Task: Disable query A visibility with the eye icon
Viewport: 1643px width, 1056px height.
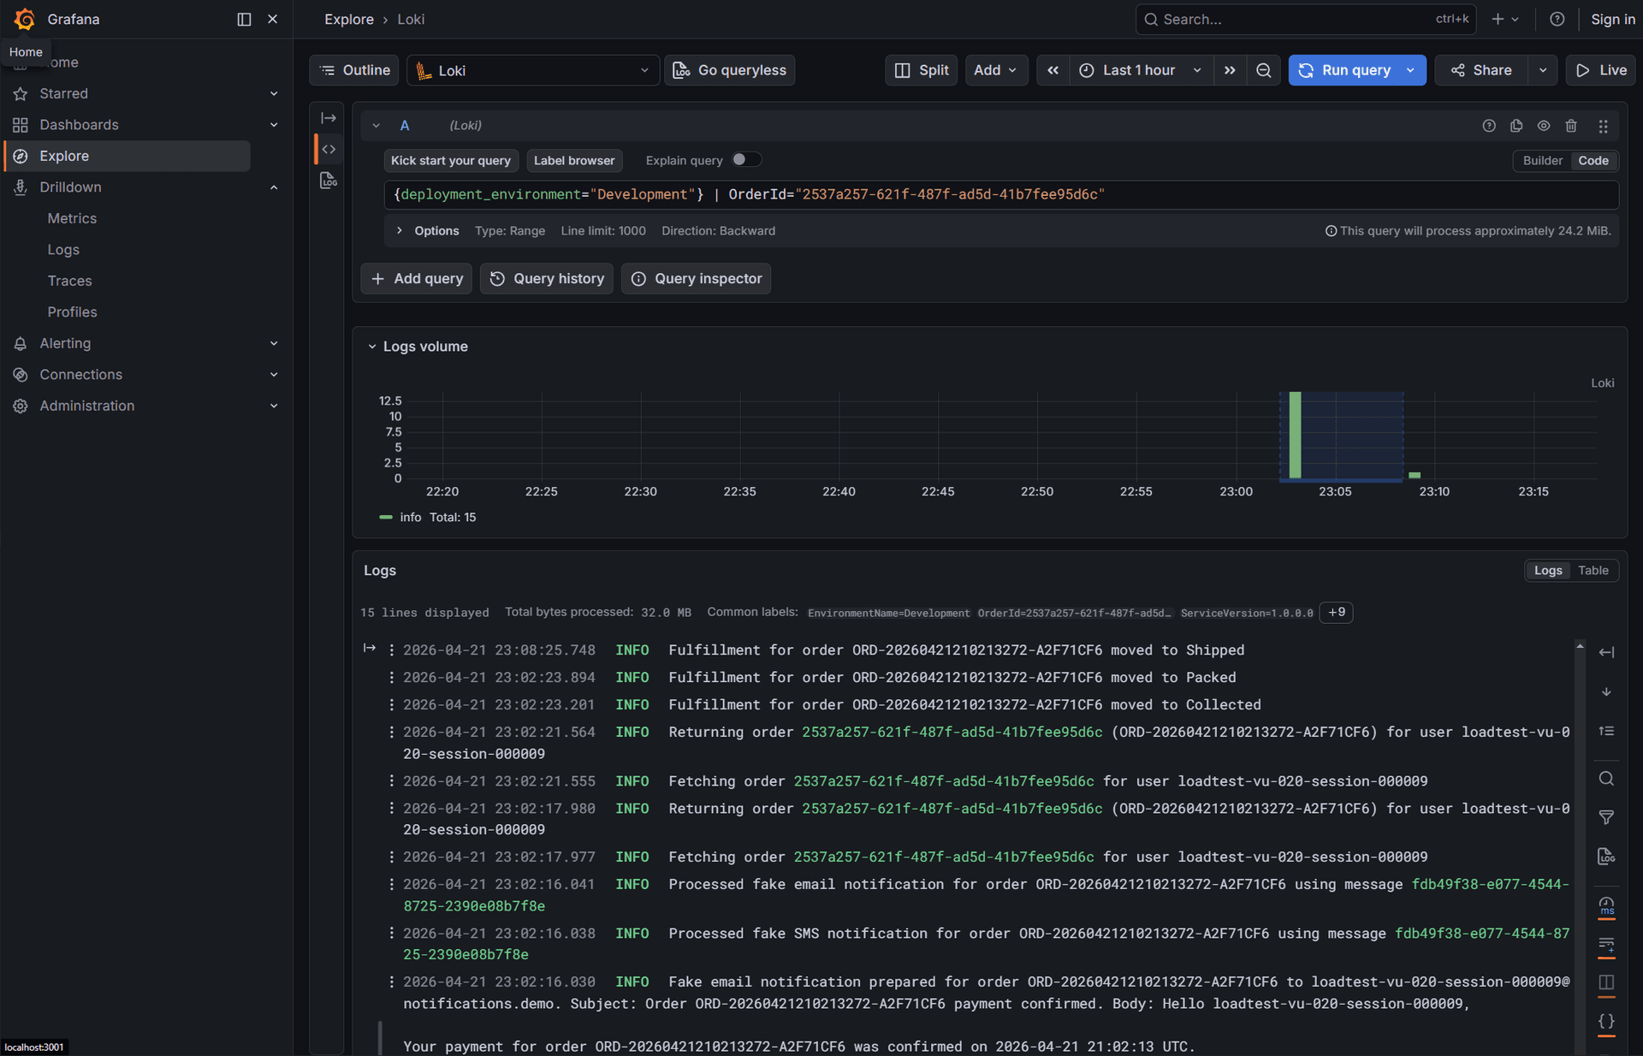Action: (x=1544, y=126)
